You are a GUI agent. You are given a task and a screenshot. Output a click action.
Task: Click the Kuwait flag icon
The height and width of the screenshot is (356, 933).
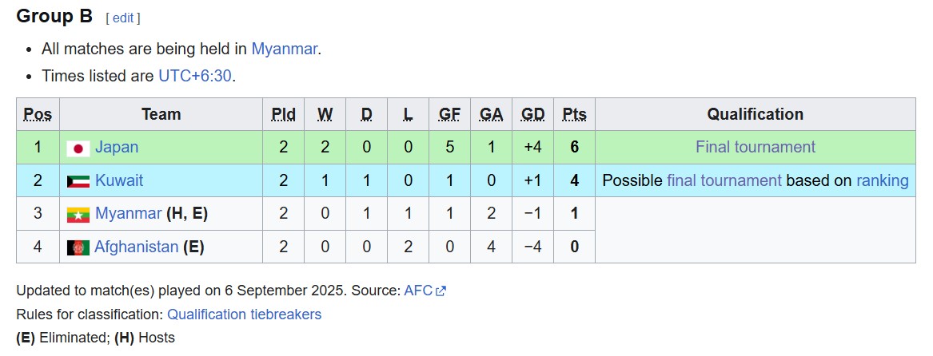click(78, 181)
